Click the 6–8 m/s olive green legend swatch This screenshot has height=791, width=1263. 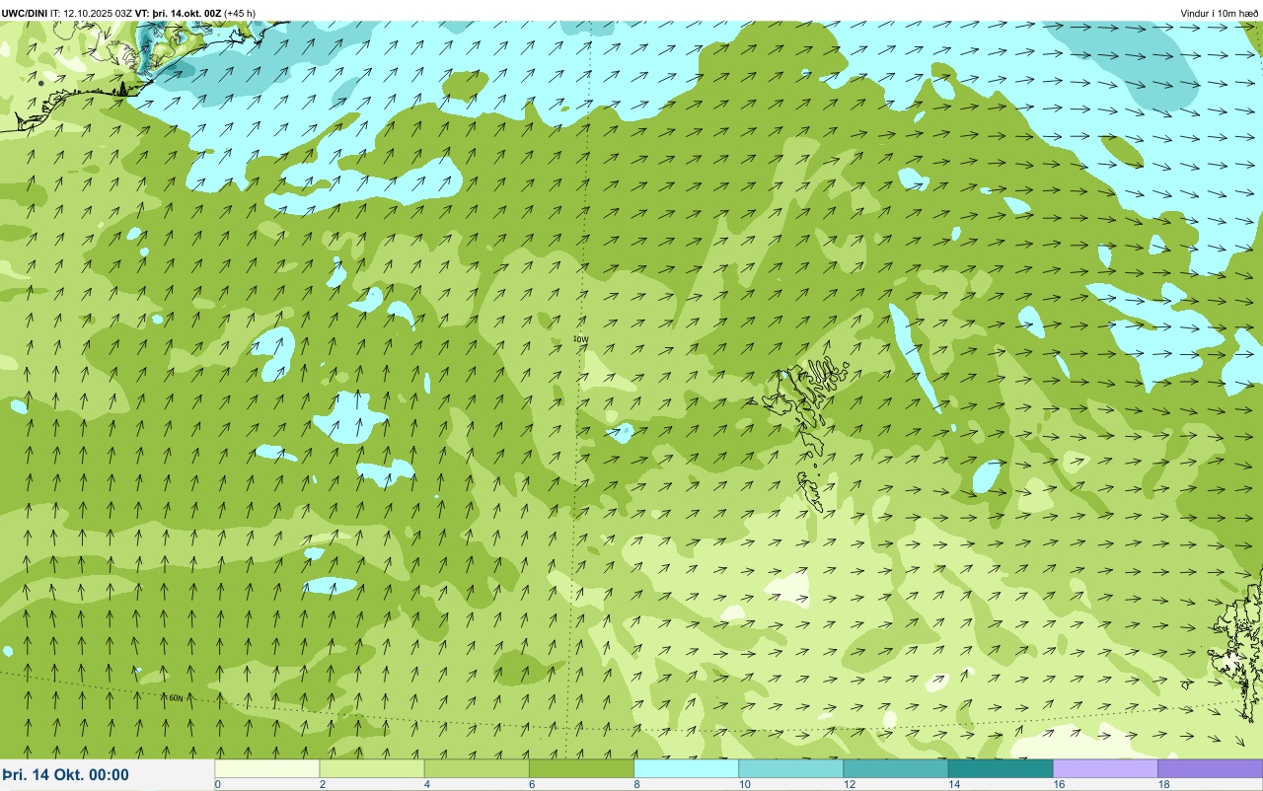[x=581, y=768]
